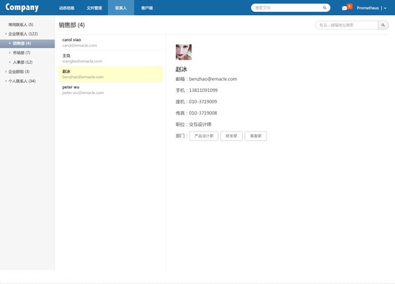Click the Company logo
Image resolution: width=395 pixels, height=284 pixels.
click(22, 7)
